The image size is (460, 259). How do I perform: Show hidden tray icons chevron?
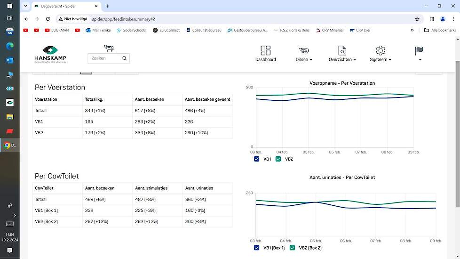pos(15,215)
